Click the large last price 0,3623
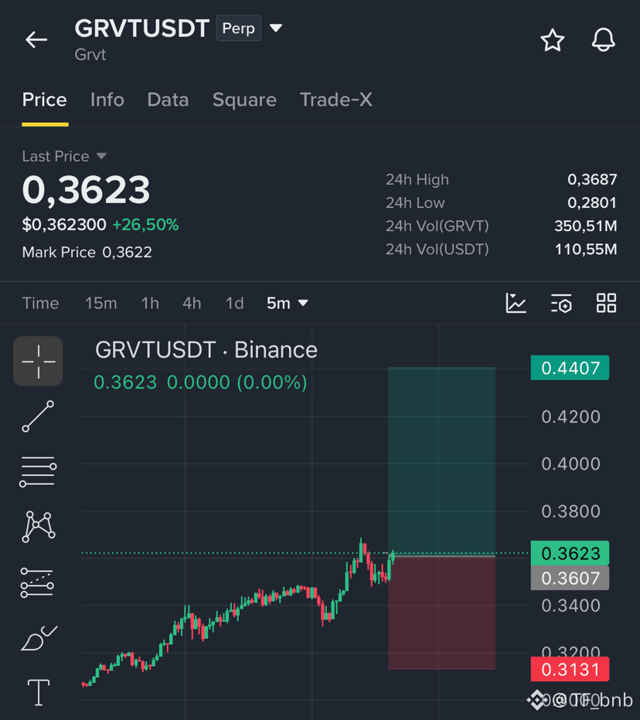This screenshot has height=720, width=640. pyautogui.click(x=86, y=189)
